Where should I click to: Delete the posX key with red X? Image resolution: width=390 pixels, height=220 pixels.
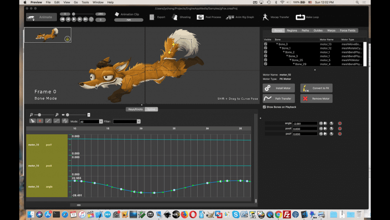tap(340, 128)
